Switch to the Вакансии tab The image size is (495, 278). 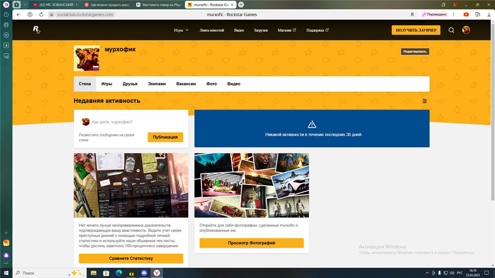click(x=186, y=84)
